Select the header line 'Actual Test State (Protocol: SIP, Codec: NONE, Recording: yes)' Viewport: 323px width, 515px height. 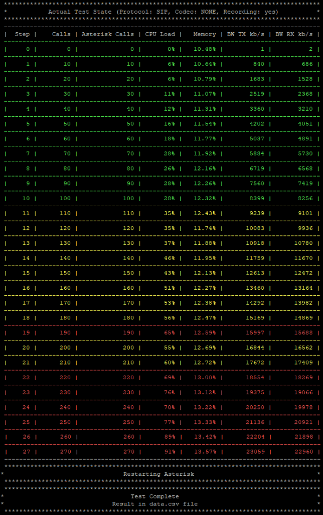click(x=163, y=12)
